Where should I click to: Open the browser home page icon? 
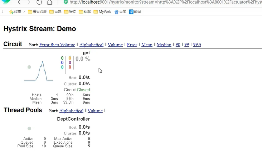click(49, 2)
